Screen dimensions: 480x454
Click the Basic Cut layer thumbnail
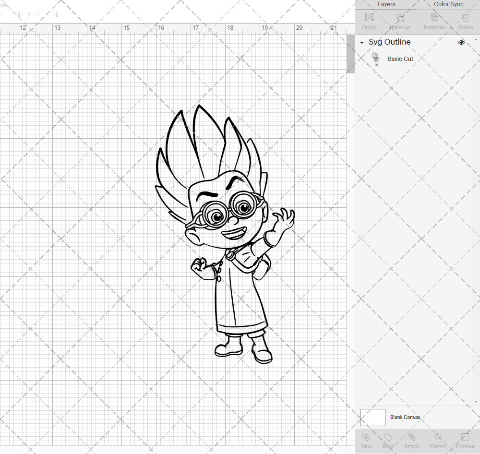pos(376,58)
